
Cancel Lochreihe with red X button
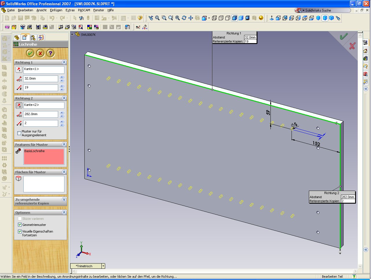40,53
